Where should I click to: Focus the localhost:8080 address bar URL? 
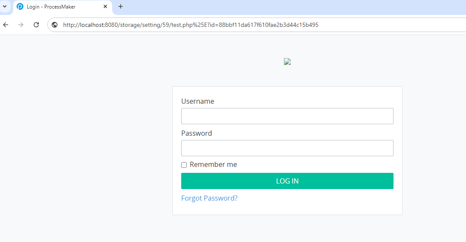[191, 25]
